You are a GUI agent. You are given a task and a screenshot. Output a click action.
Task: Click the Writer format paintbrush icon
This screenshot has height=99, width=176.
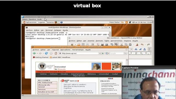point(137,45)
